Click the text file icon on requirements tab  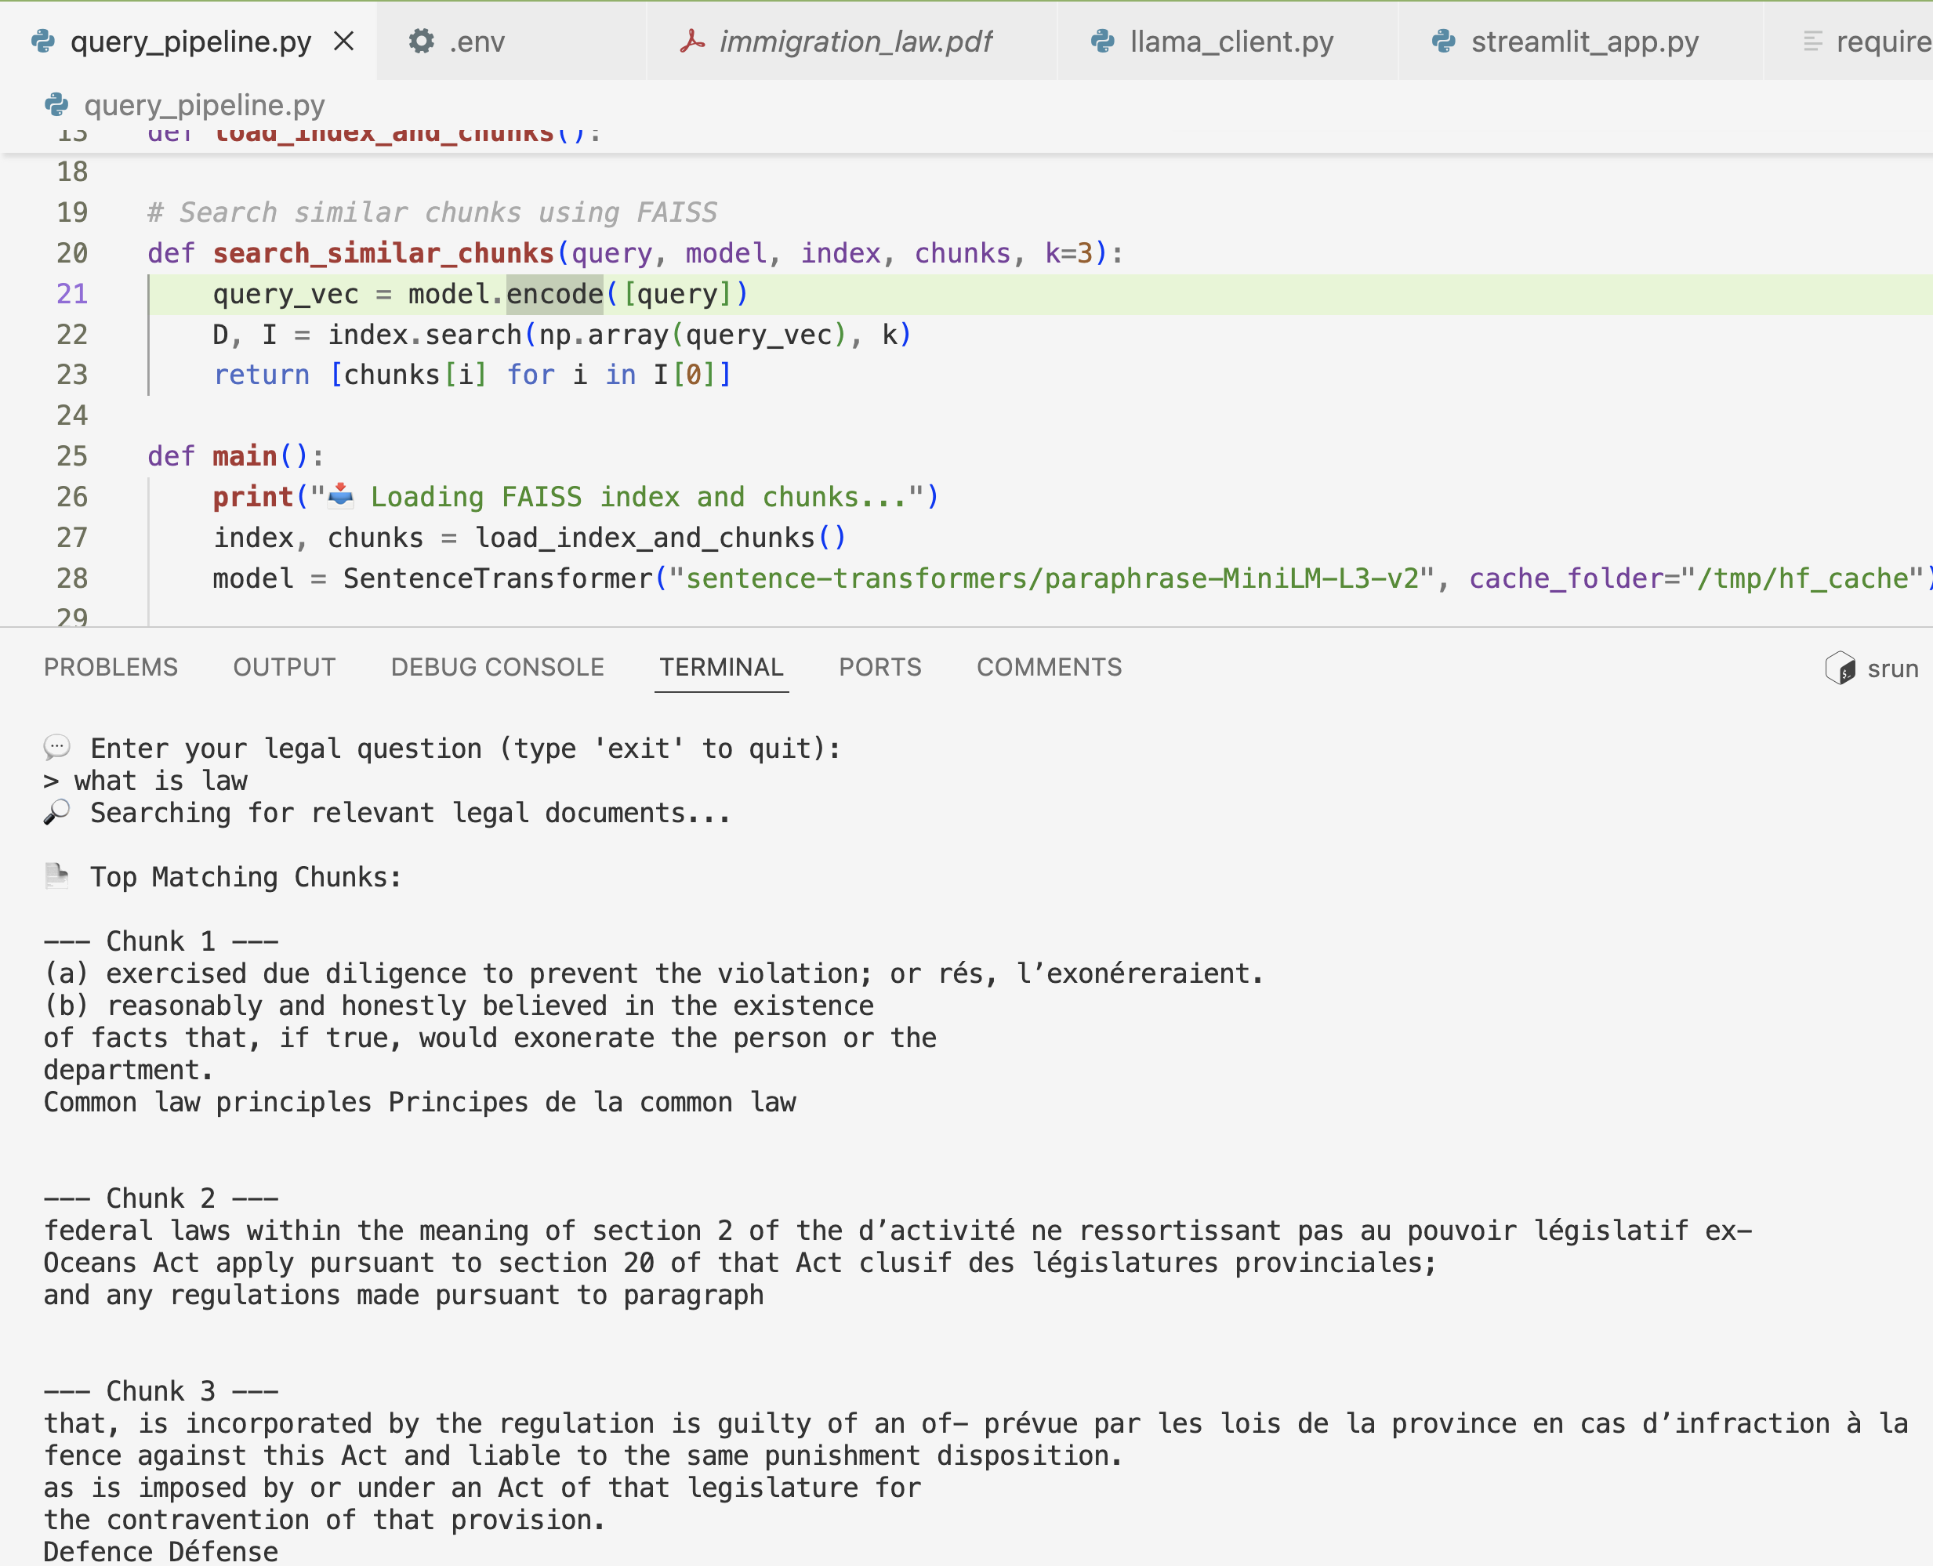(x=1812, y=42)
